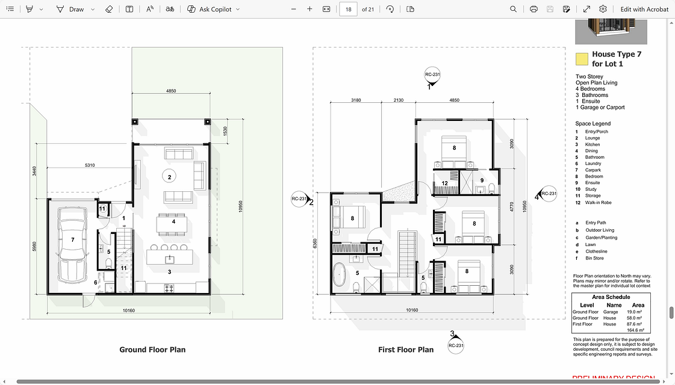Screen dimensions: 675x385
Task: Open the table of contents panel
Action: [10, 9]
